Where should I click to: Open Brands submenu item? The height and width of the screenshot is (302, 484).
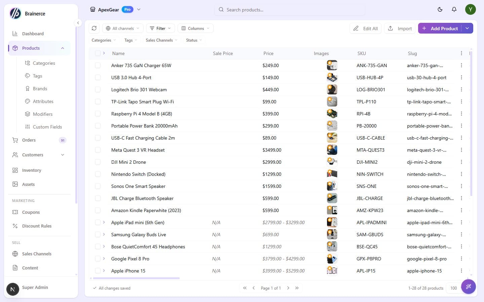coord(40,89)
